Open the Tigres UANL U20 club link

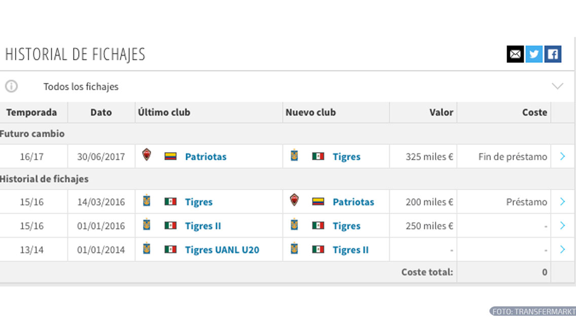point(222,250)
